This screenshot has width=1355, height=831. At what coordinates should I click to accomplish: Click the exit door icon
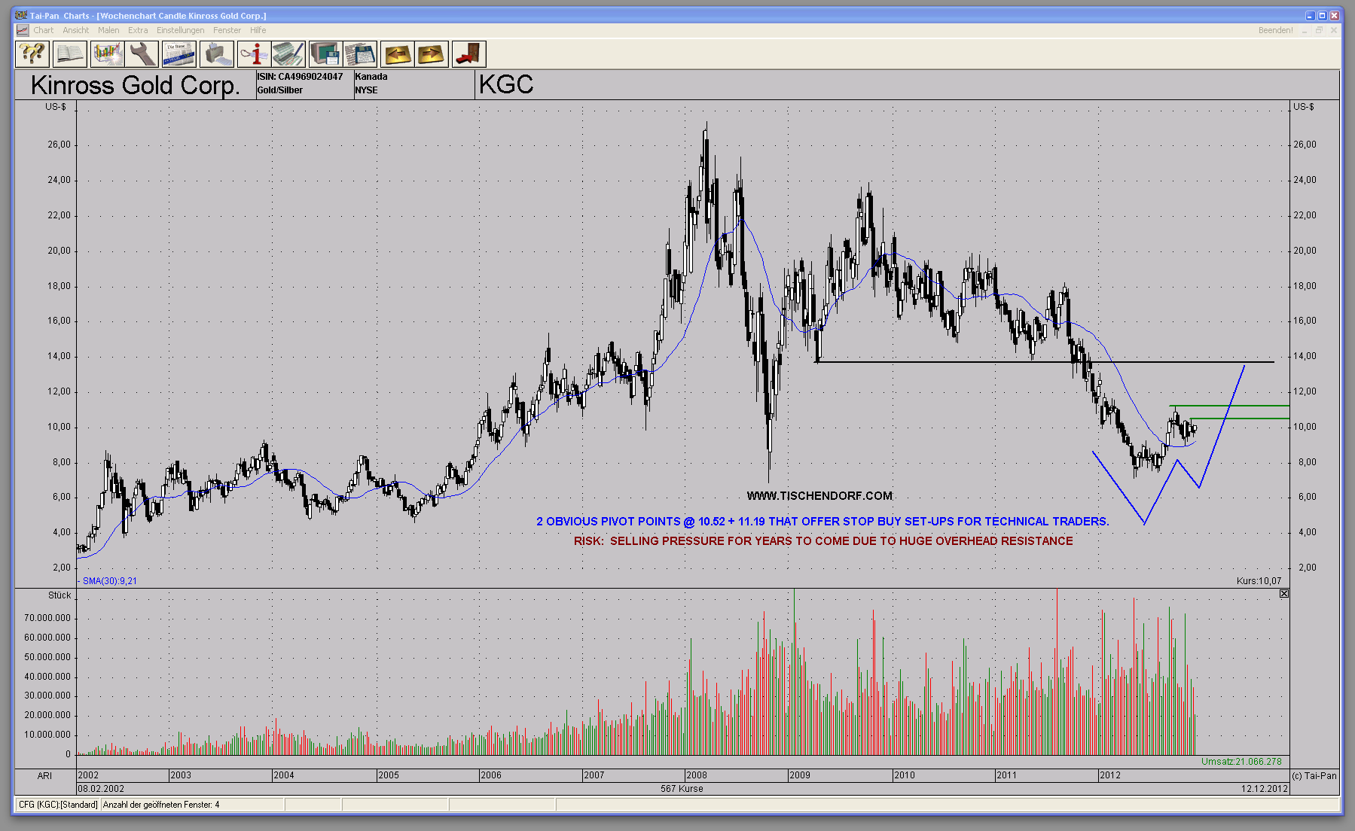point(468,54)
